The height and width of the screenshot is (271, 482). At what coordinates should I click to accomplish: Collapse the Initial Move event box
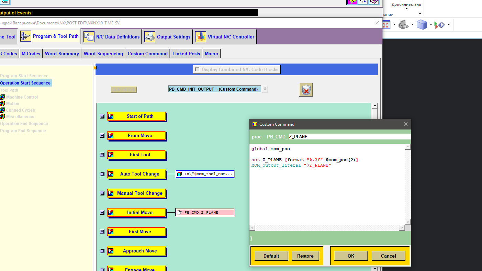click(102, 213)
